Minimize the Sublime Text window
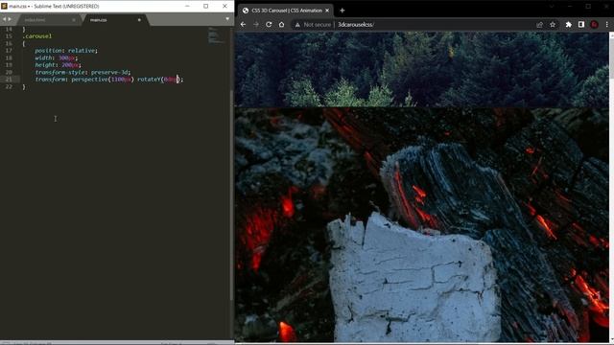 tap(187, 6)
